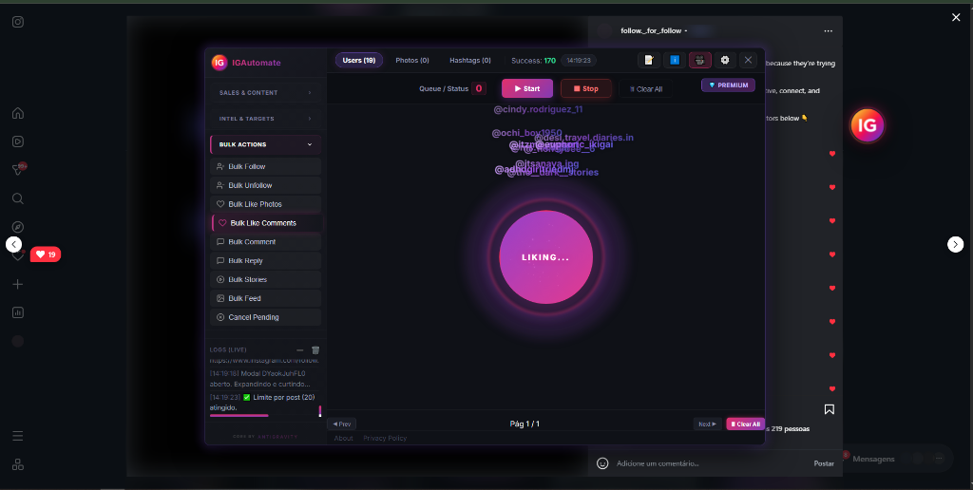Select Bulk Comment action
973x490 pixels.
[x=266, y=242]
